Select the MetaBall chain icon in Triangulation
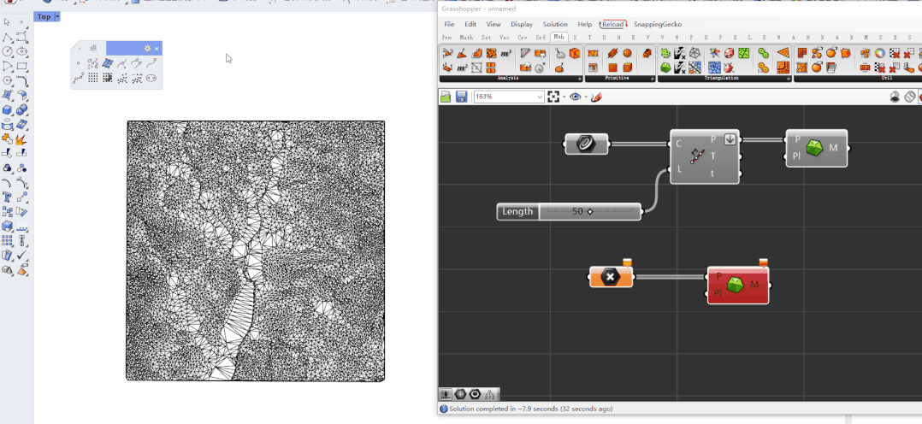 763,54
